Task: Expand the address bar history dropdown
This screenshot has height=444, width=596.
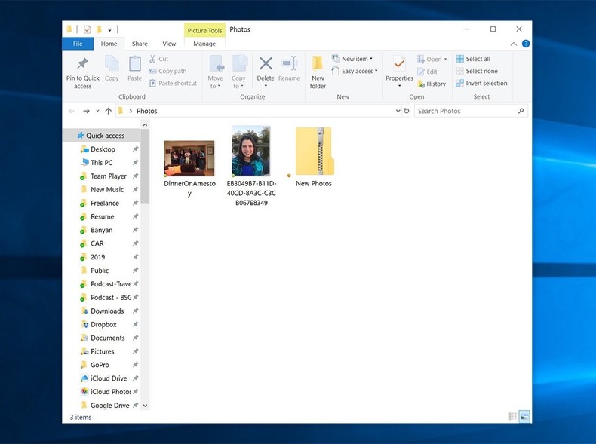Action: 398,111
